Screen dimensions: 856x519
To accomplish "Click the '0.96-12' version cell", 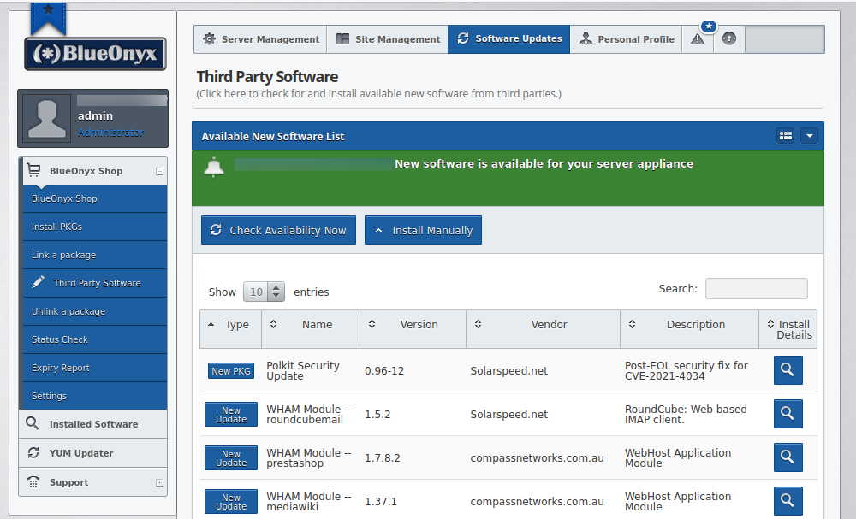I will tap(384, 371).
